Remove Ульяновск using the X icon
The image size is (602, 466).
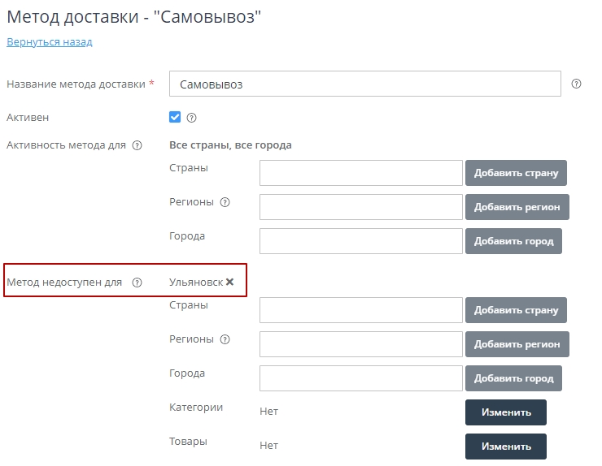[x=230, y=282]
